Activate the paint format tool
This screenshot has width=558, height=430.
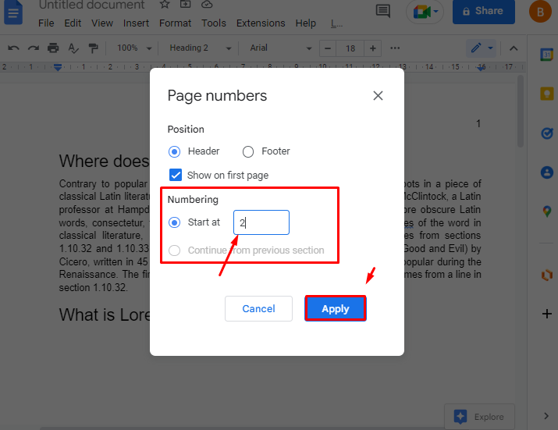(93, 48)
